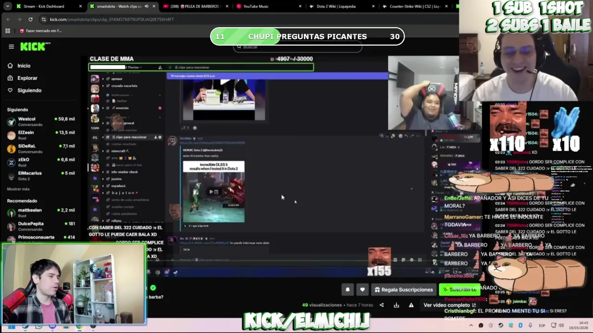Open the x.com link in Sordeku's message
Screen dimensions: 593x333
pyautogui.click(x=212, y=143)
